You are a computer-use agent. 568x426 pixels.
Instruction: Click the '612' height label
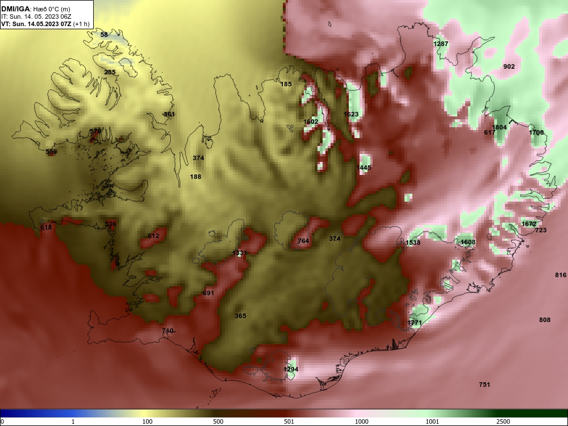[x=153, y=236]
